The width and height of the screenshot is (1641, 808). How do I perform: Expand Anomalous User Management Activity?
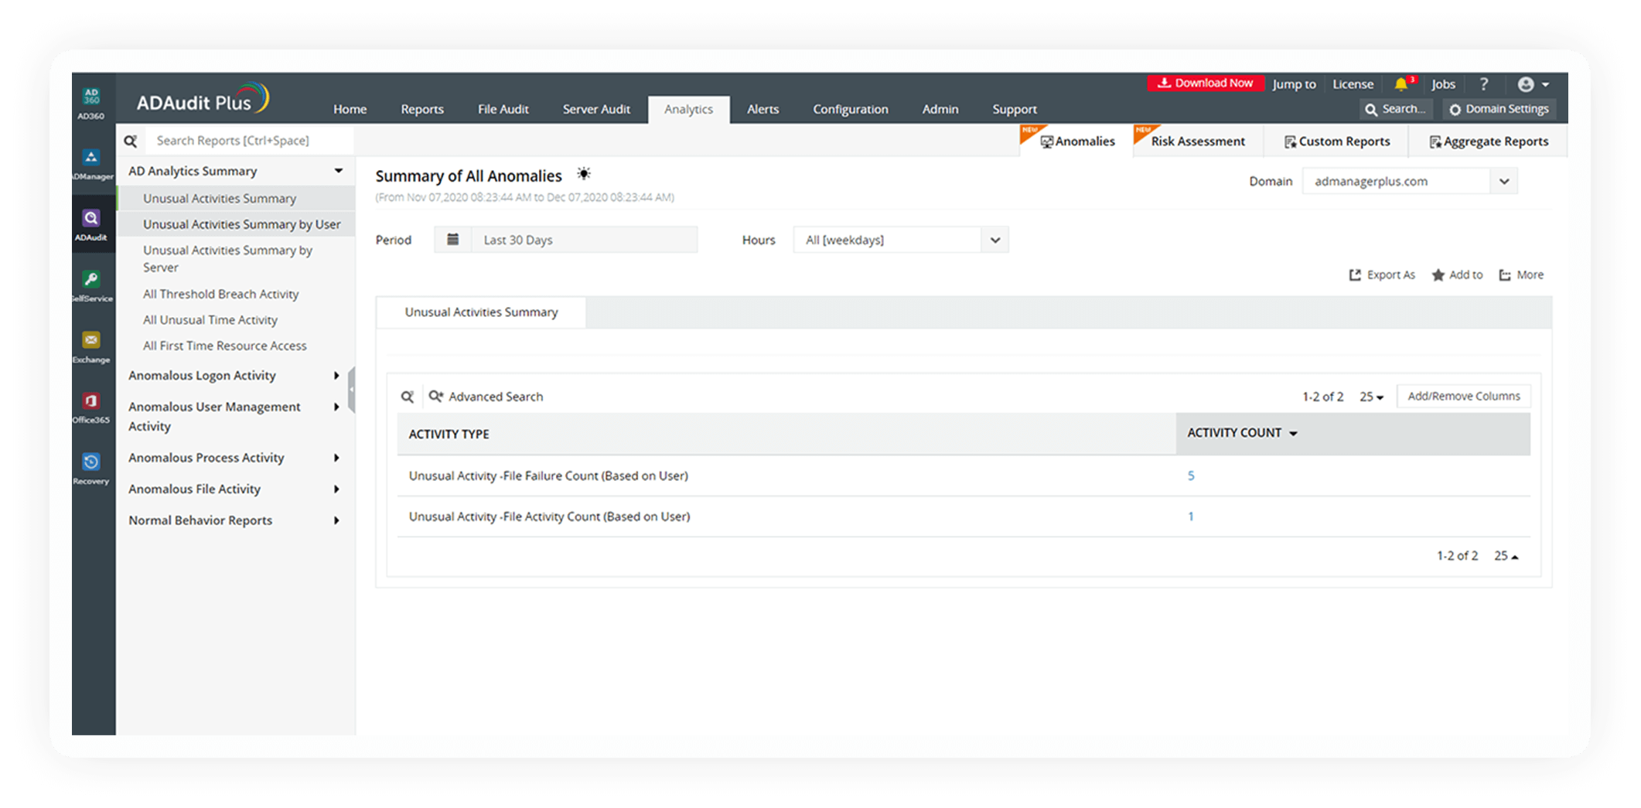coord(336,407)
